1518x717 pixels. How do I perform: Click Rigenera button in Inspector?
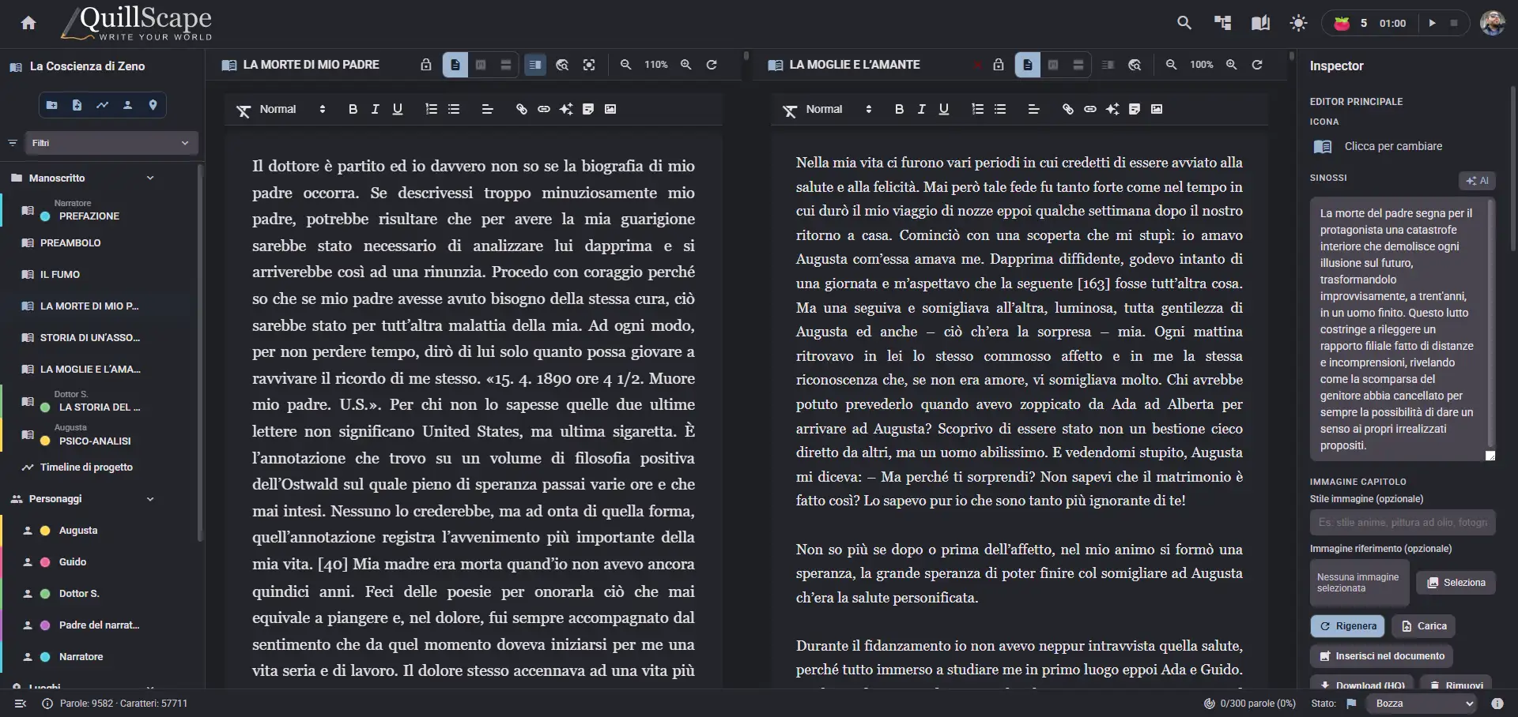pos(1348,626)
